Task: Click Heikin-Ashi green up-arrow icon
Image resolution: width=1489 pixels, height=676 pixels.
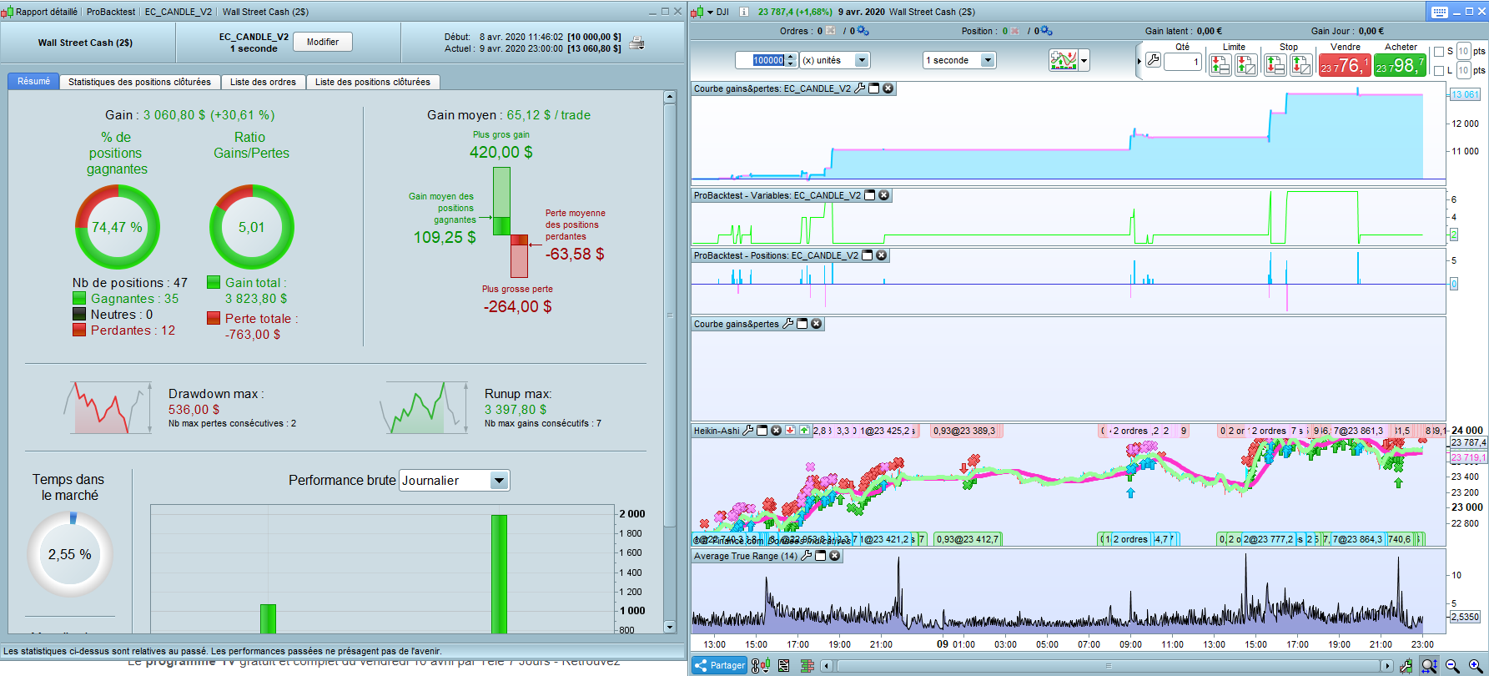Action: 804,431
